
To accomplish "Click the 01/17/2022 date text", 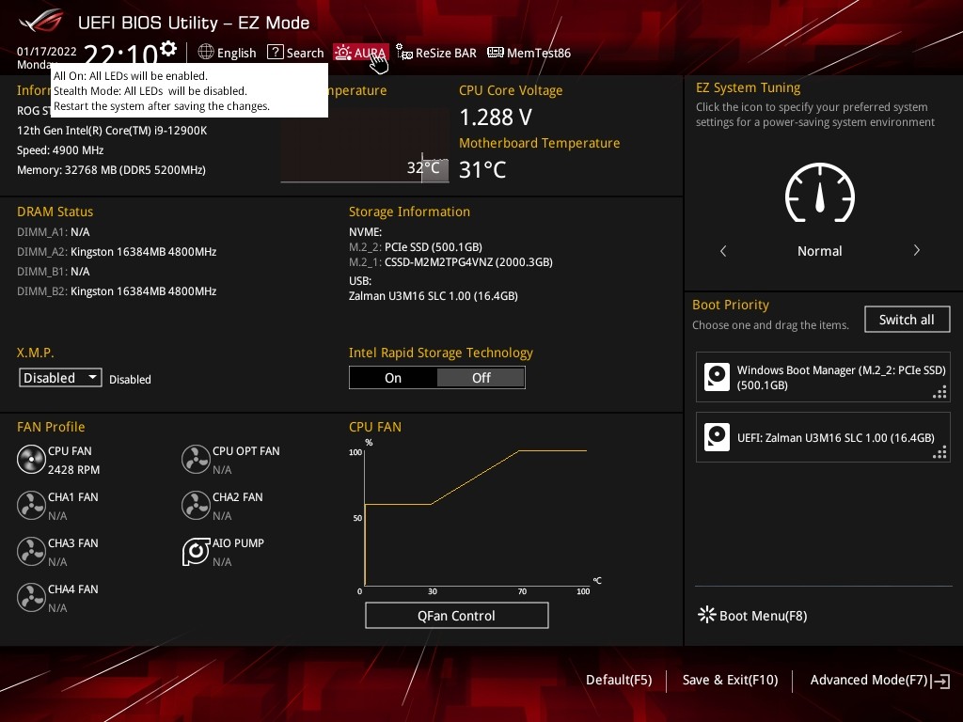I will click(x=47, y=52).
